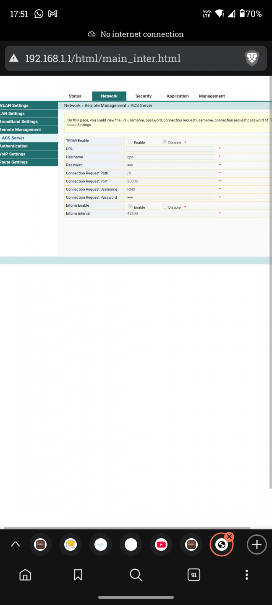Collapse tab strip with up chevron
The width and height of the screenshot is (272, 605).
[x=15, y=545]
